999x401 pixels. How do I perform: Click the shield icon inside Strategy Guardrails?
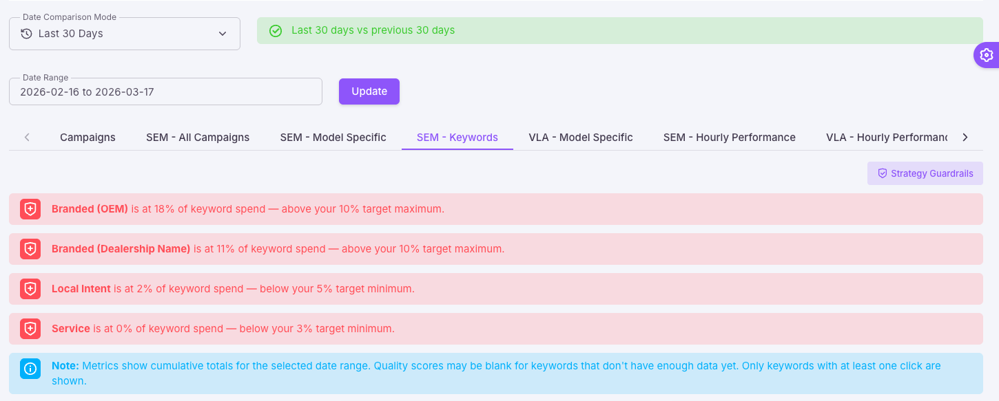883,173
